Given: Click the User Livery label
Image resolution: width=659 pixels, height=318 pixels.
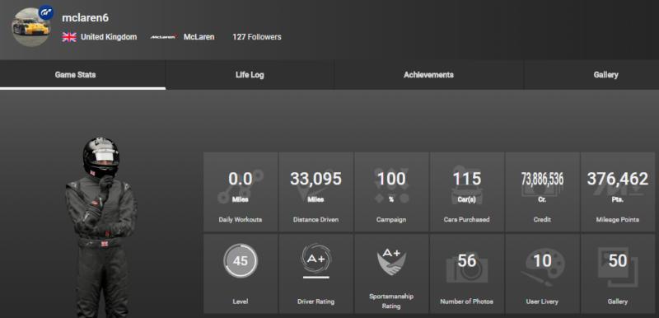Looking at the screenshot, I should (542, 302).
